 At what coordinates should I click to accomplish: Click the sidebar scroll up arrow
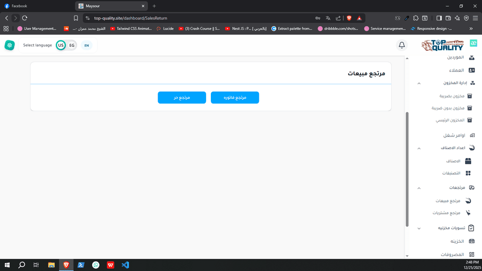coord(407,58)
